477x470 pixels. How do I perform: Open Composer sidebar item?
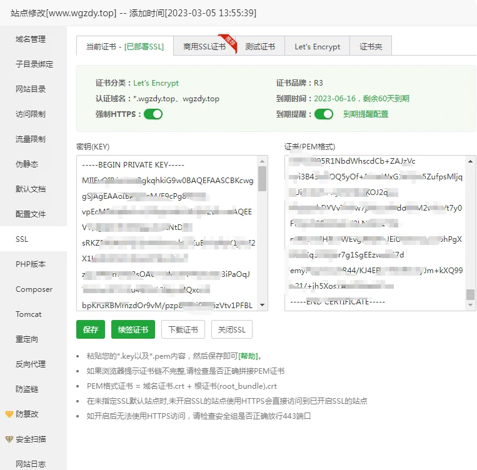[x=34, y=289]
